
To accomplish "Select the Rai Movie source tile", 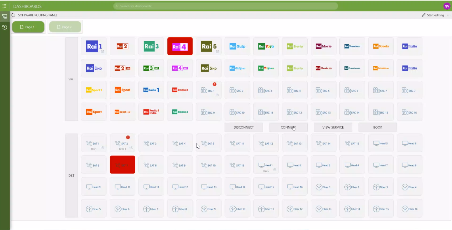I will pos(323,46).
